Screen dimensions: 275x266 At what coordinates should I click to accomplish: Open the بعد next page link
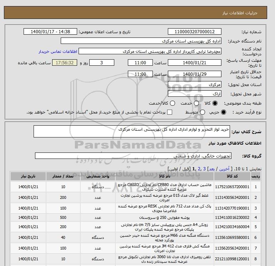pyautogui.click(x=212, y=169)
